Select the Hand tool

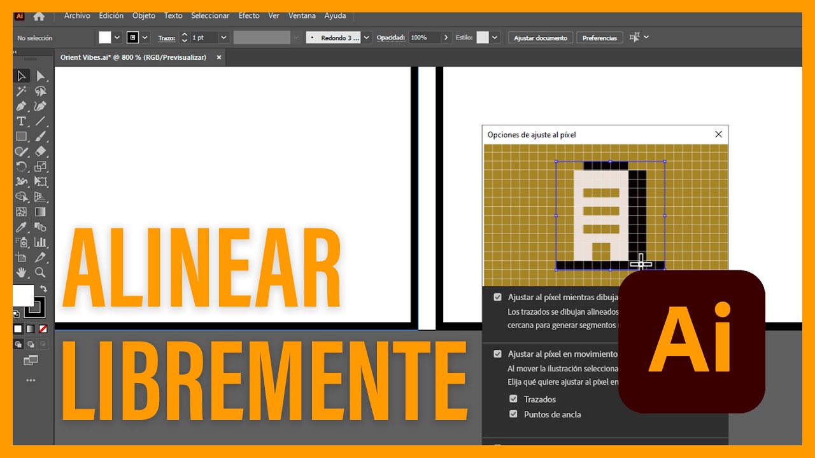(x=22, y=272)
